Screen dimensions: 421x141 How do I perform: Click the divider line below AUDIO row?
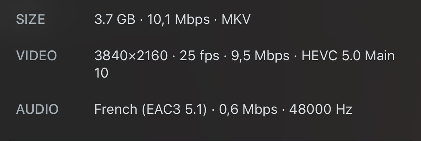[210, 140]
